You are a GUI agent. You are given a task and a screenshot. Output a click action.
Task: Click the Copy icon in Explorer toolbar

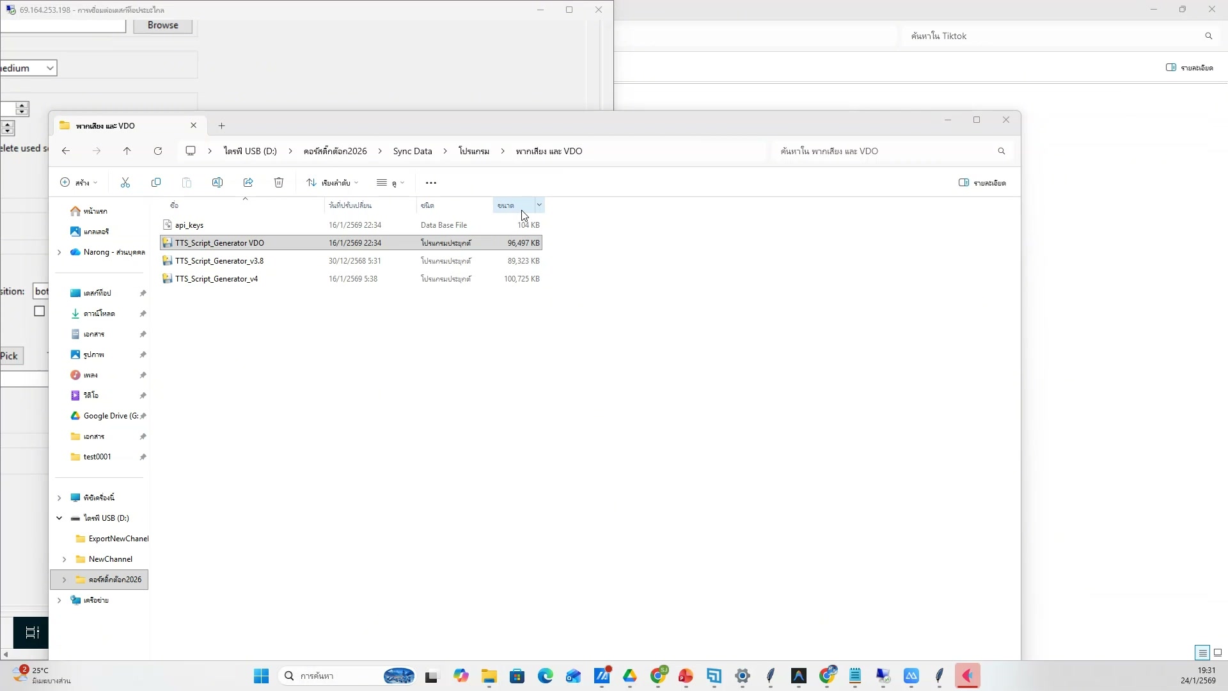click(x=156, y=183)
